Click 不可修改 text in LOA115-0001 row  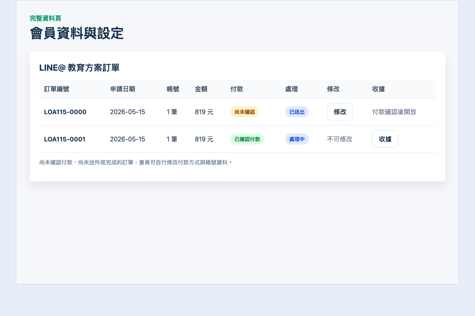pyautogui.click(x=340, y=139)
